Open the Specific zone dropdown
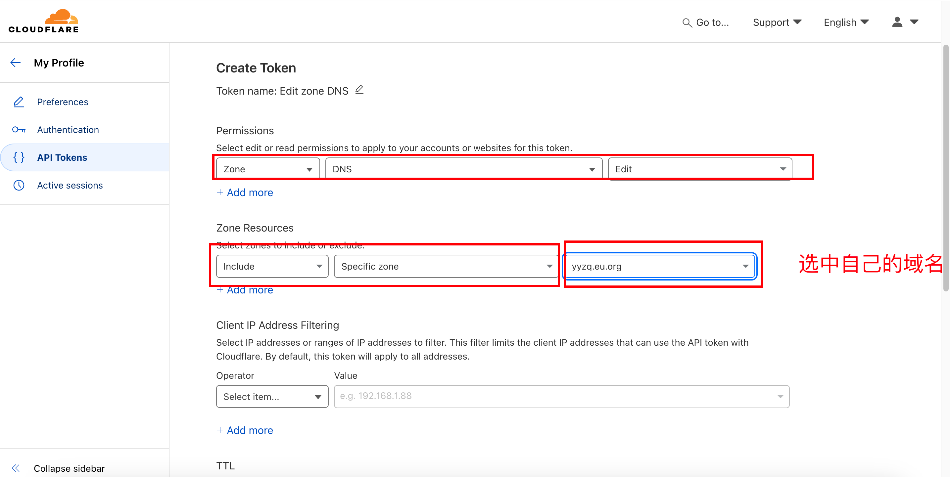Screen dimensions: 950x477 pyautogui.click(x=446, y=266)
